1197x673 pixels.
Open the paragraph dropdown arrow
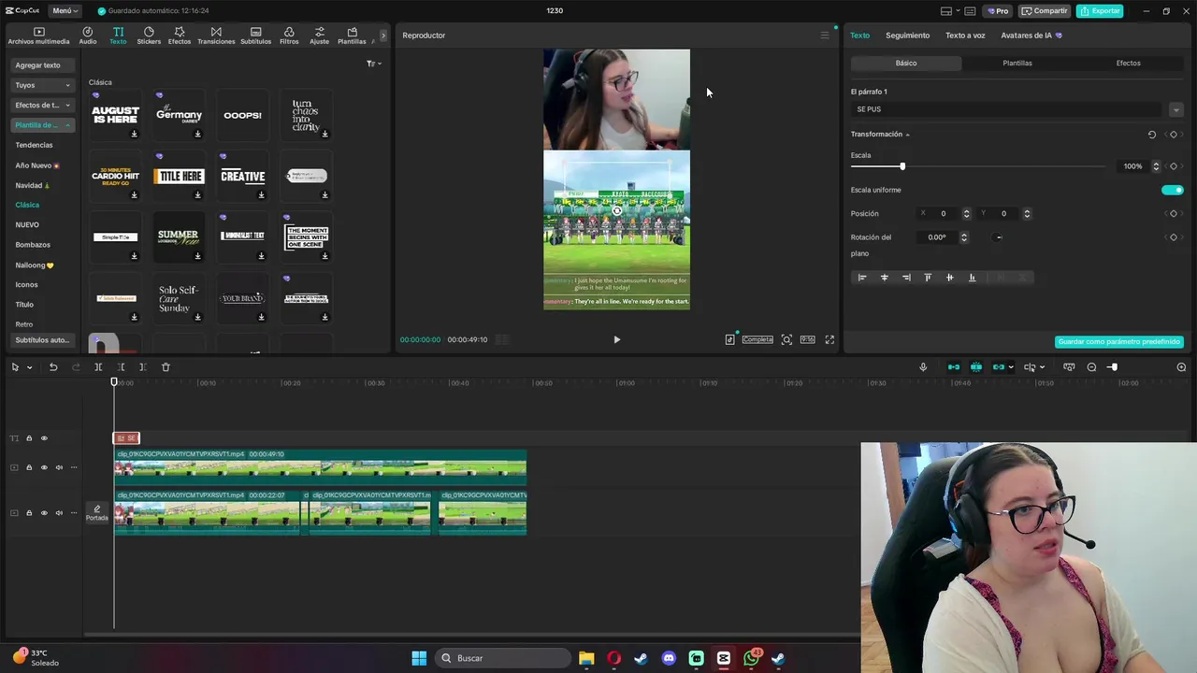[1175, 109]
